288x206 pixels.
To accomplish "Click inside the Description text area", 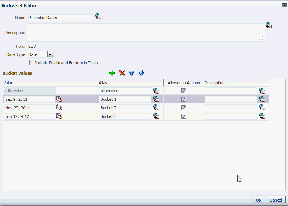I will (146, 32).
